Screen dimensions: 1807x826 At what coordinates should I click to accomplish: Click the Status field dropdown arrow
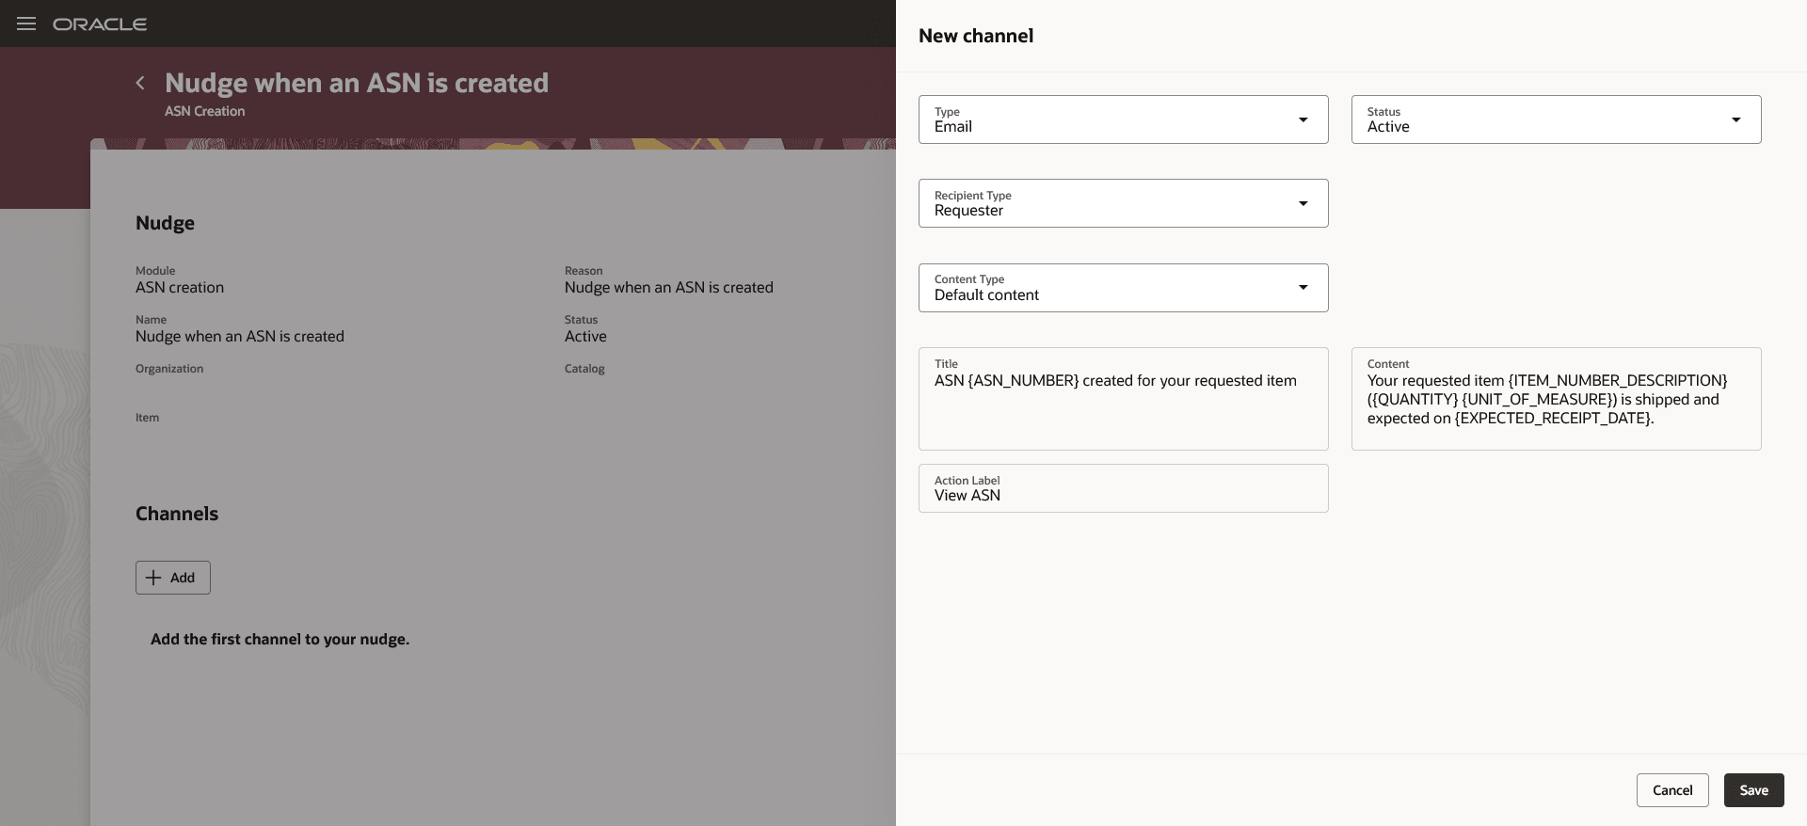pos(1735,119)
